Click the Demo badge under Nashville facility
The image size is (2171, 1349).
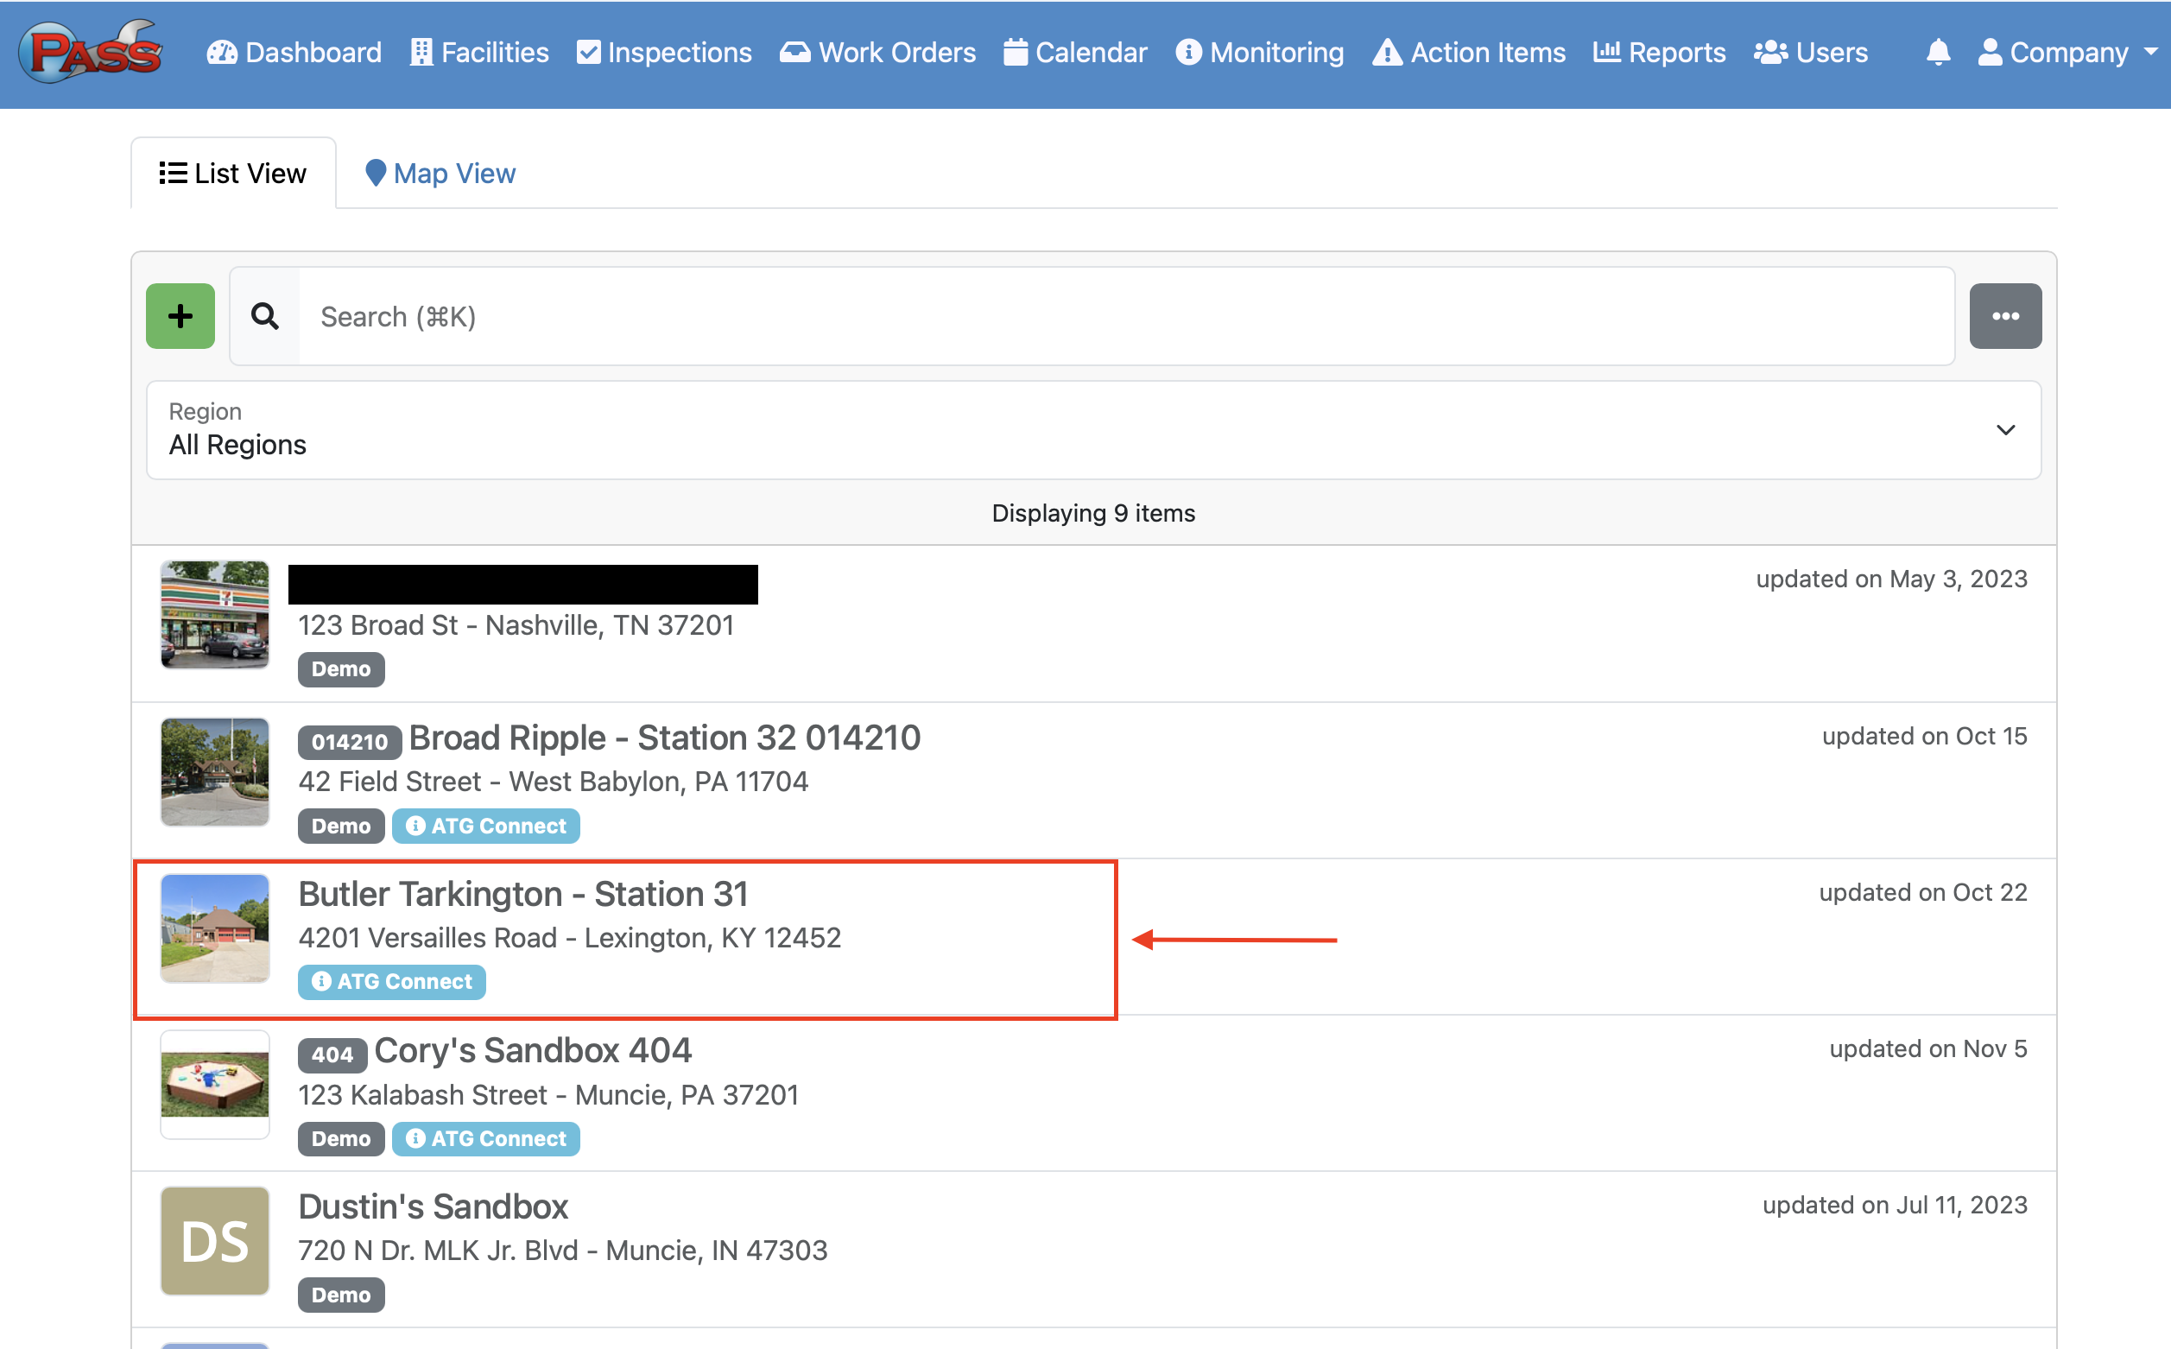pyautogui.click(x=341, y=669)
